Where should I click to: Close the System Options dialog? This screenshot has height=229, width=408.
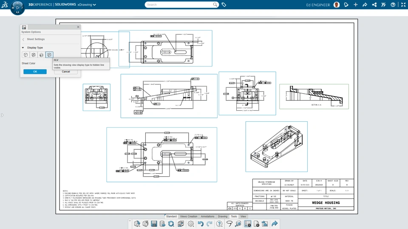tap(78, 27)
